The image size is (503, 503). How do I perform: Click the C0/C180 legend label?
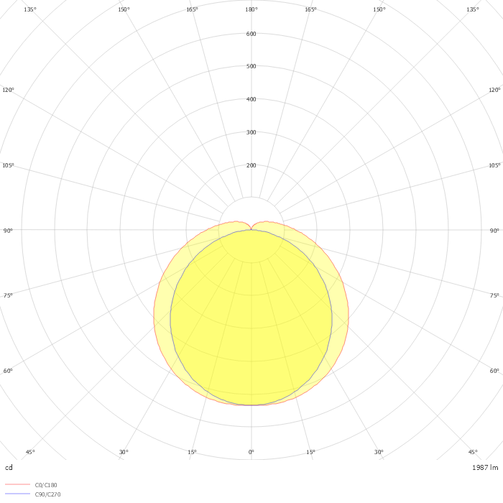tap(46, 485)
